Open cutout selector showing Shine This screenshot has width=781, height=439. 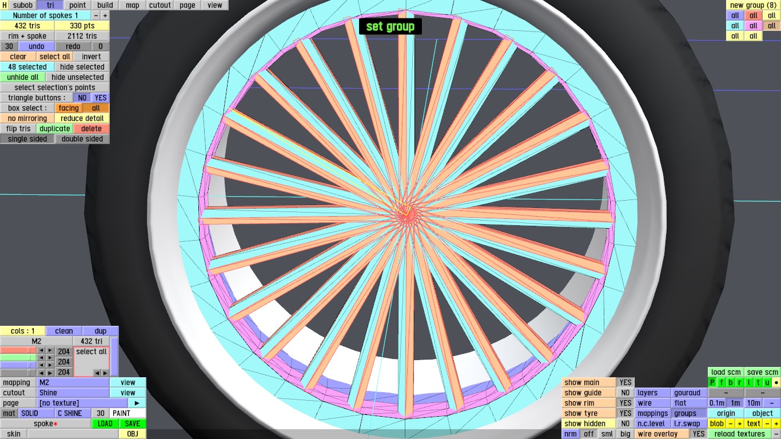coord(73,393)
